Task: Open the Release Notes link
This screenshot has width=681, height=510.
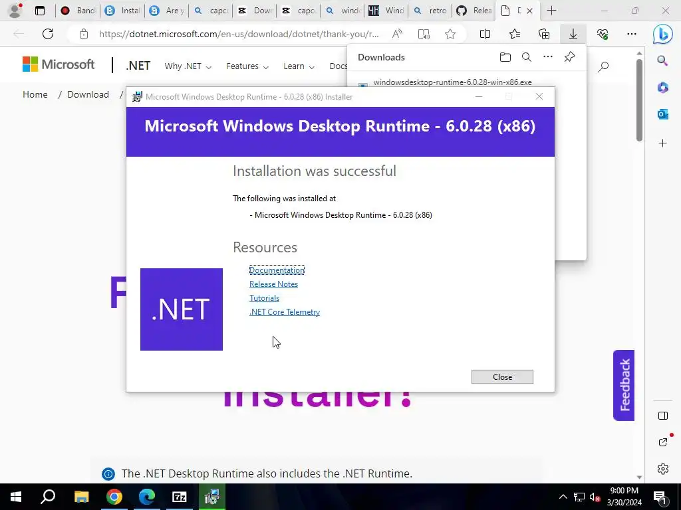Action: (x=273, y=284)
